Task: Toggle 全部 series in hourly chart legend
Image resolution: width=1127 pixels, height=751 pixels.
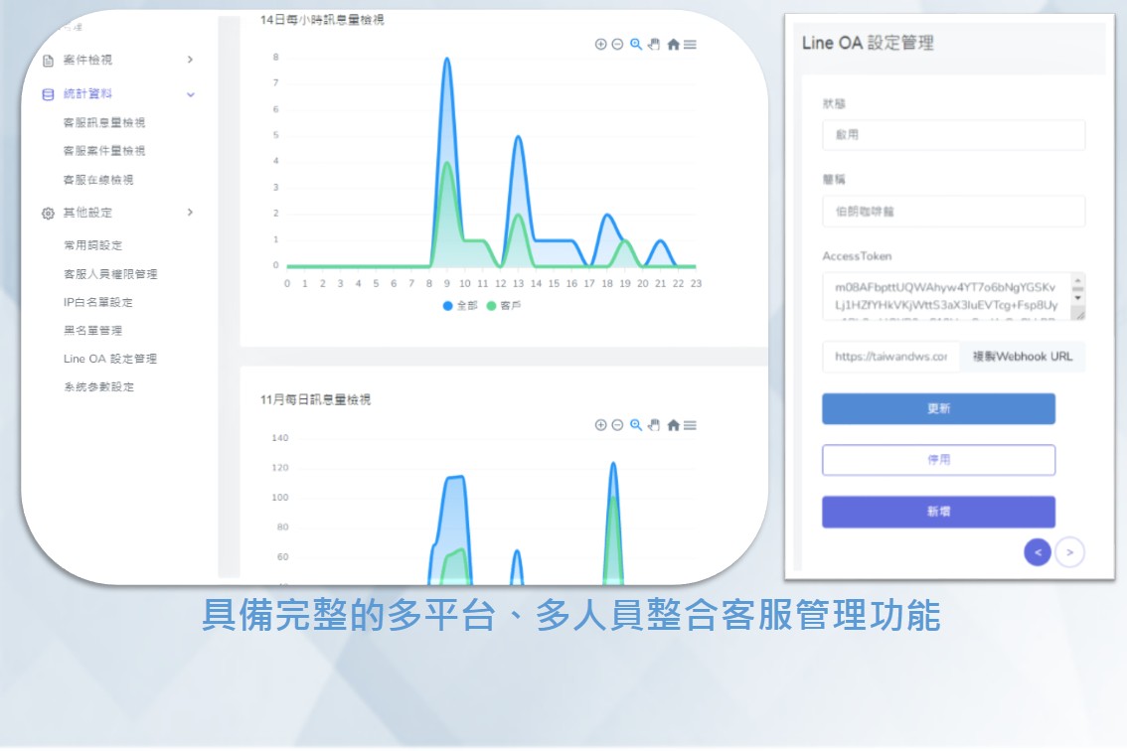Action: pos(461,306)
